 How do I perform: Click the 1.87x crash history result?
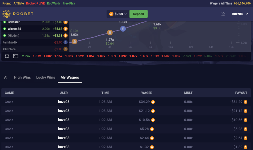pyautogui.click(x=37, y=56)
